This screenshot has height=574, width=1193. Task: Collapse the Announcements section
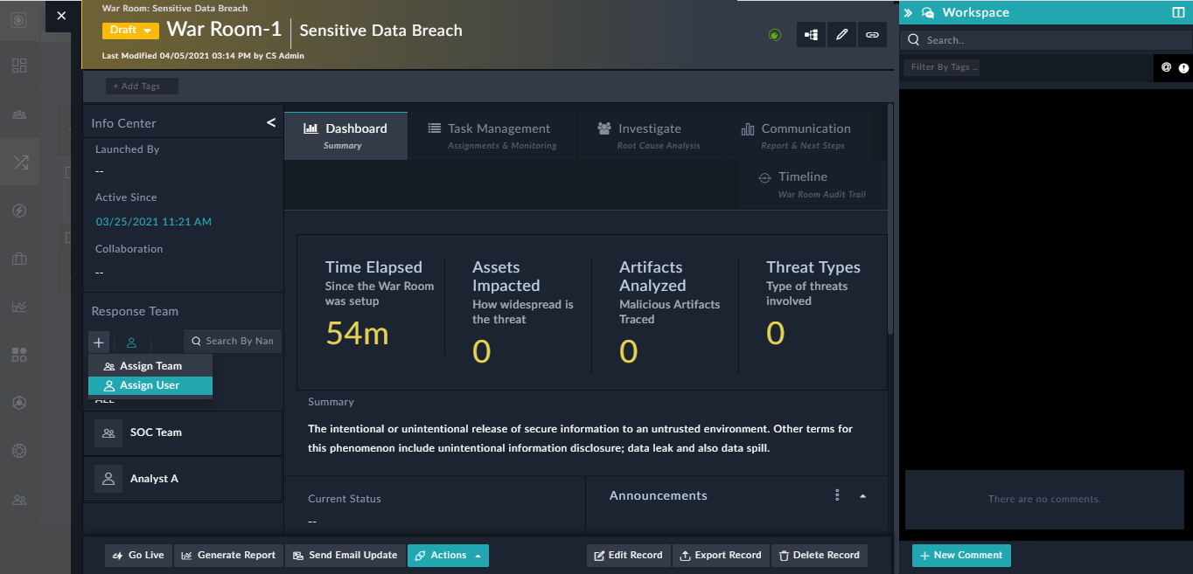862,494
